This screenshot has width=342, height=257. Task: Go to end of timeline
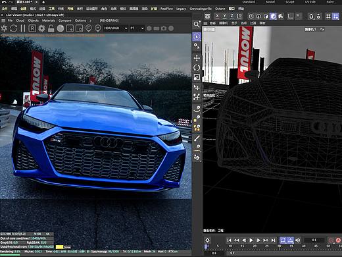274,241
